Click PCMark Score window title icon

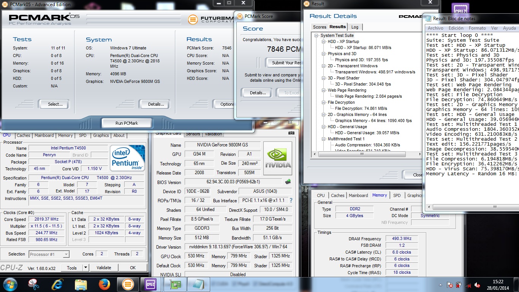point(240,16)
